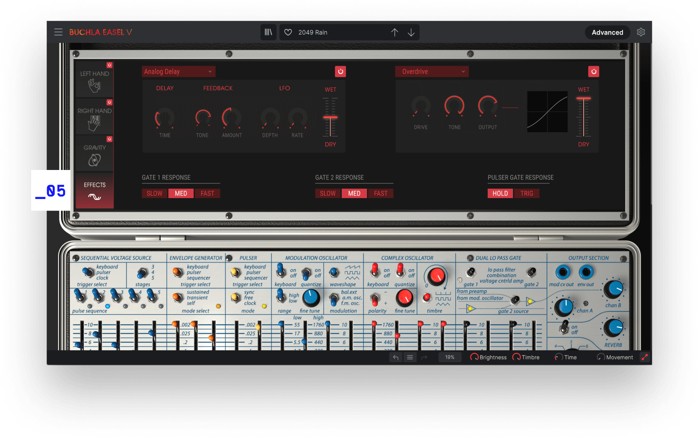
Task: Toggle the Analog Delay power button
Action: pos(340,72)
